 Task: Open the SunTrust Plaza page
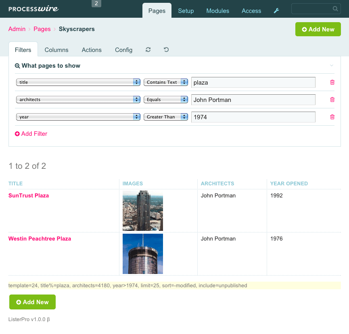[29, 195]
